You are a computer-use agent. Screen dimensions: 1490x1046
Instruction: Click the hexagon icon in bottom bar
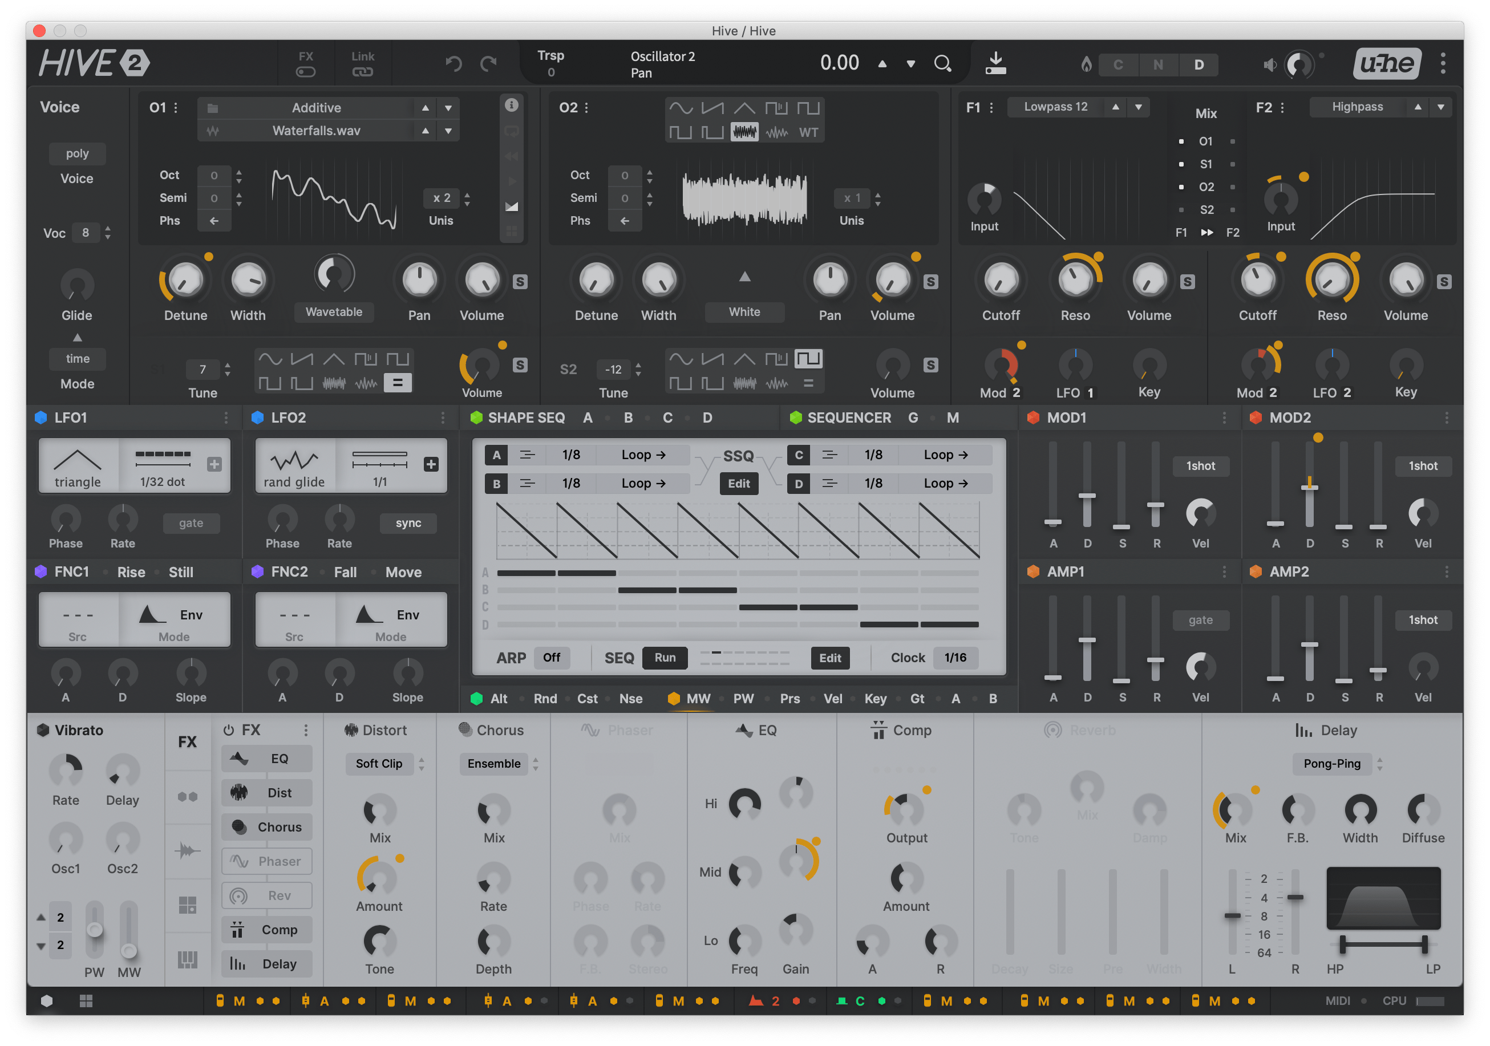[47, 1000]
